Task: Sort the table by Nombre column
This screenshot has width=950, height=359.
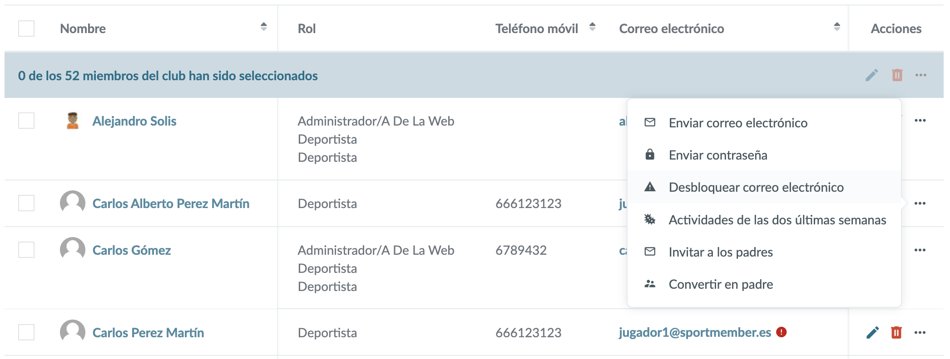Action: (x=263, y=27)
